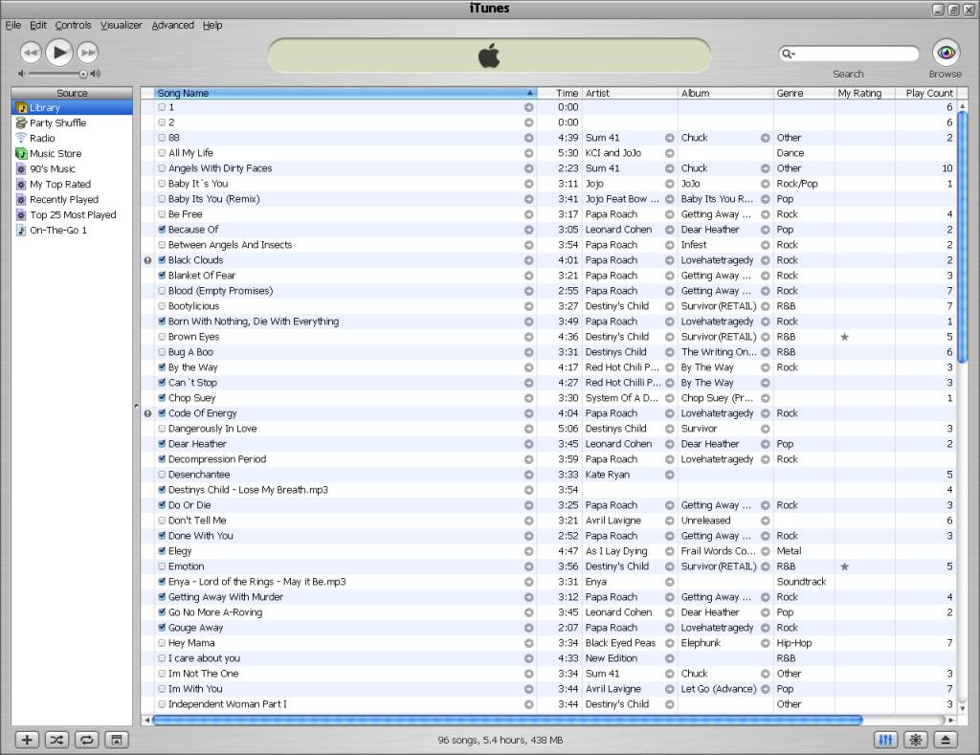Screen dimensions: 980x755
Task: Skip to the next track
Action: (x=88, y=53)
